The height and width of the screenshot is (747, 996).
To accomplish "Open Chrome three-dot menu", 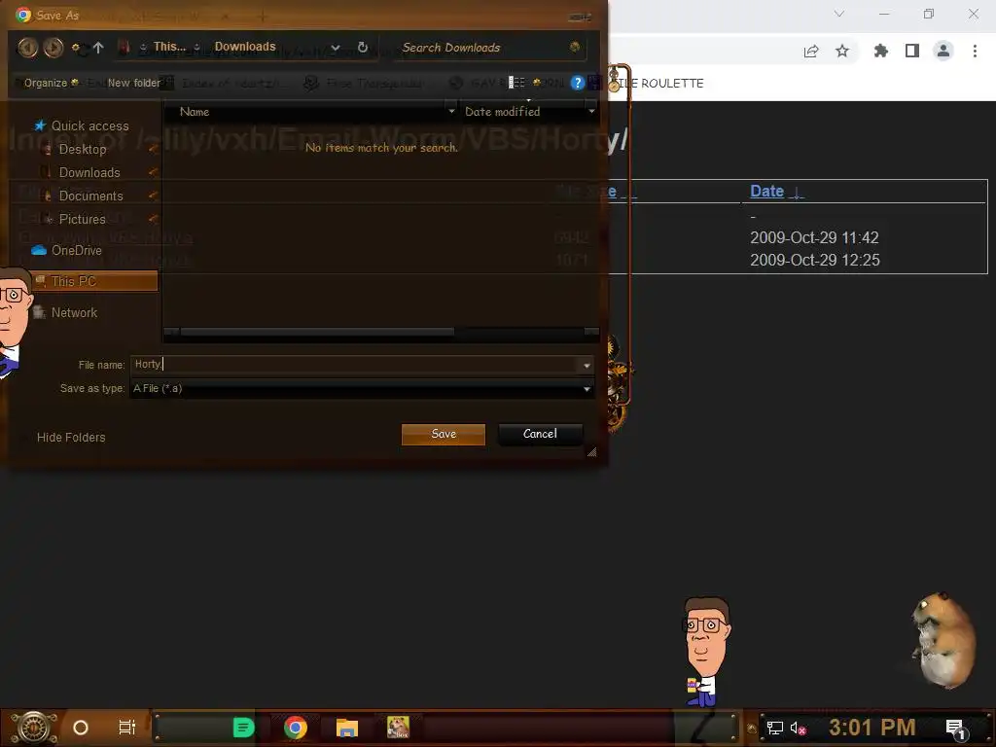I will point(975,51).
